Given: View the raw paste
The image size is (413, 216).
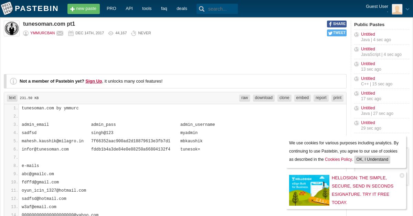Looking at the screenshot, I should pos(245,98).
